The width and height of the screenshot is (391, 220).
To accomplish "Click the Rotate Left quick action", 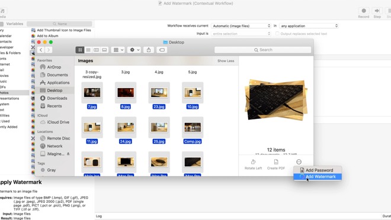I will tap(253, 164).
